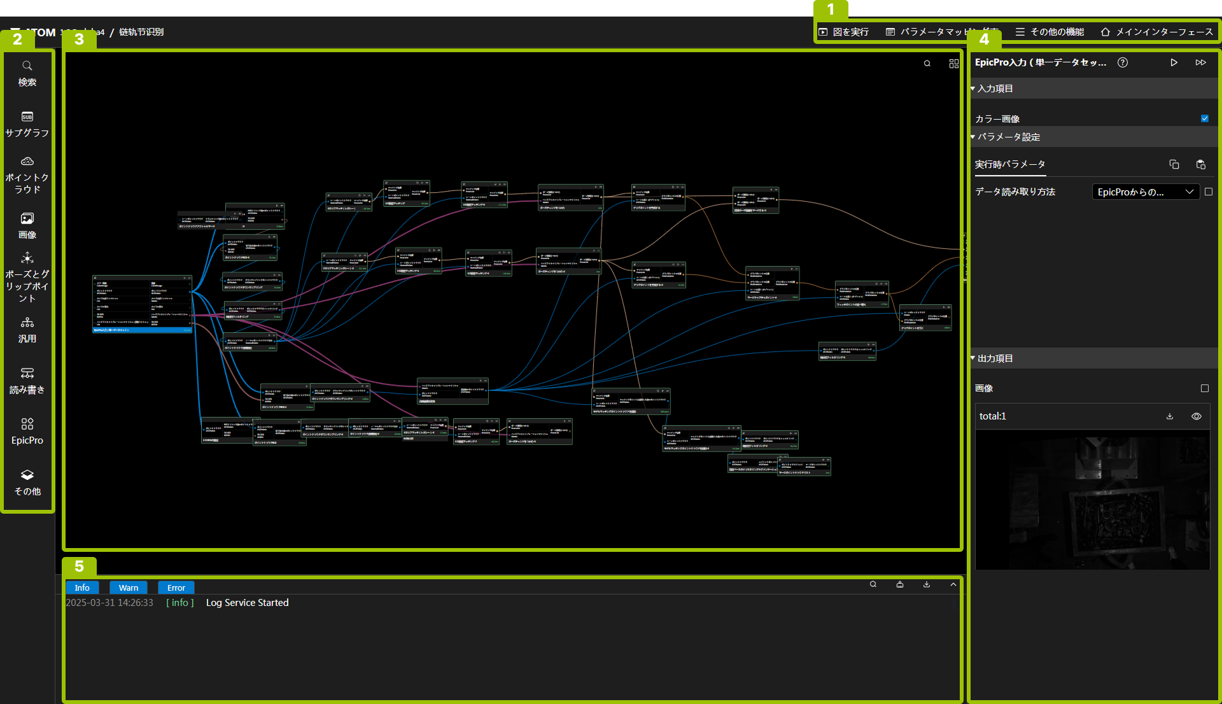Screen dimensions: 1222x704
Task: Open the EpicPro node category
Action: click(x=27, y=431)
